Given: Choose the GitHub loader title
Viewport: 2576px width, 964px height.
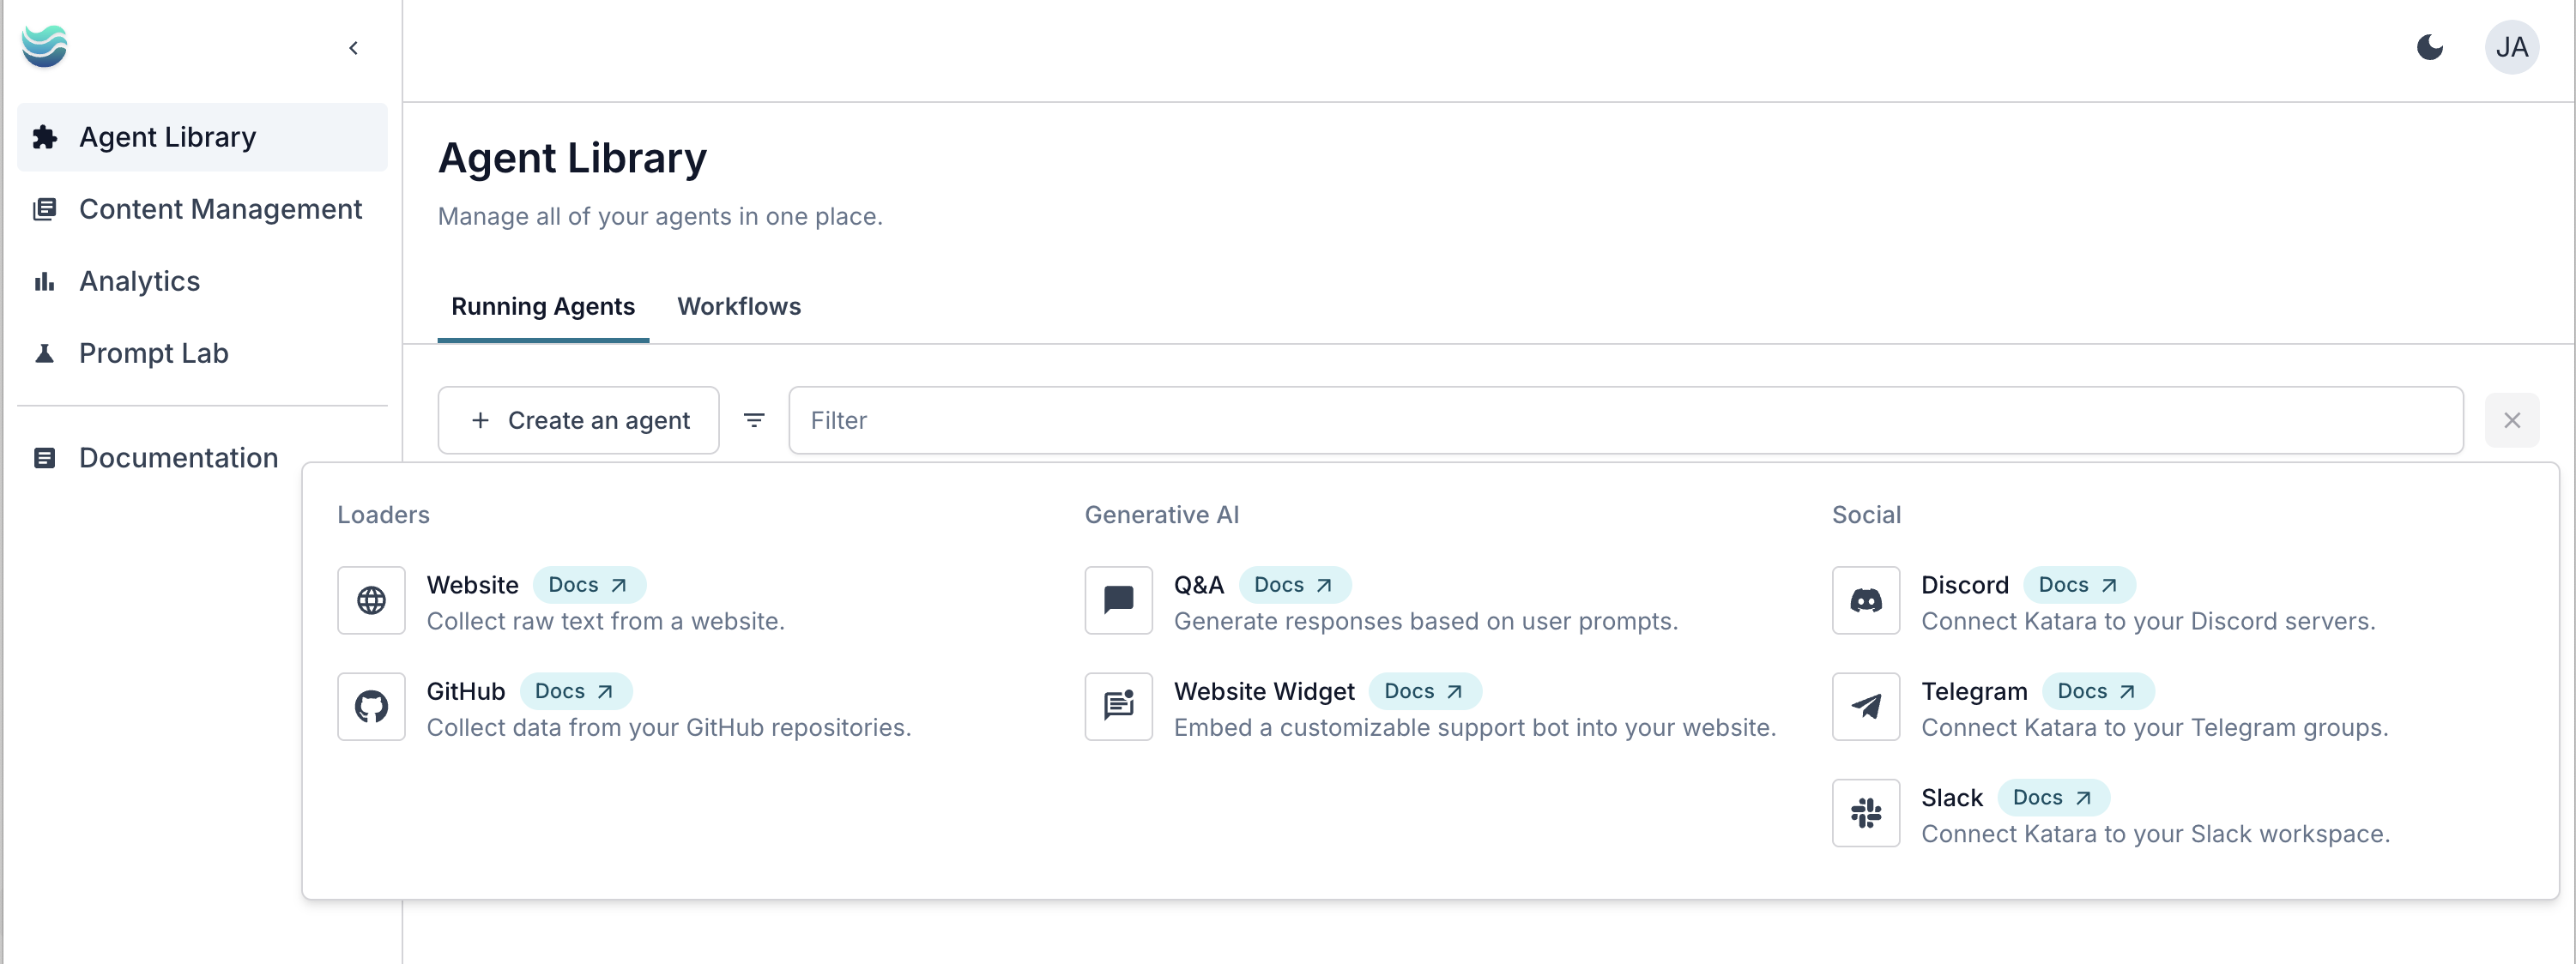Looking at the screenshot, I should (x=466, y=691).
